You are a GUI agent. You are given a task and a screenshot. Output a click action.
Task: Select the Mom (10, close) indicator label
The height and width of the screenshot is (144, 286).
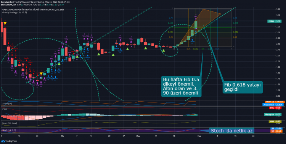tap(9, 123)
